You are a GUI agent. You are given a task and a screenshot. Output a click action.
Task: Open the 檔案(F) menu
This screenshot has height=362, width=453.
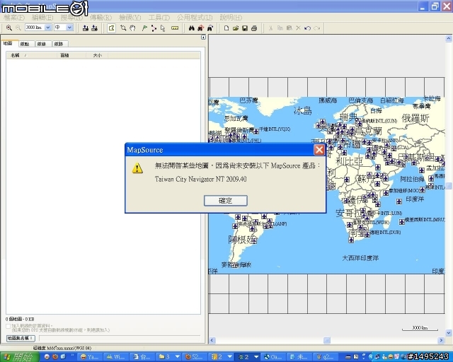coord(14,18)
